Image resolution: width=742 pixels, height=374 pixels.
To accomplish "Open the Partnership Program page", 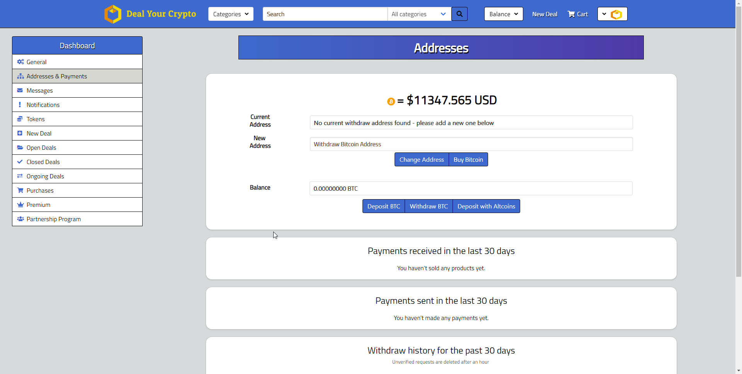I will 53,219.
